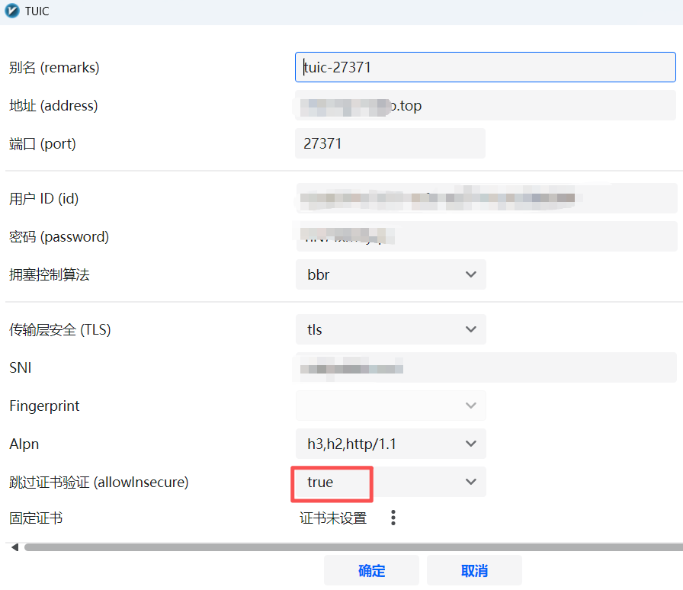Screen dimensions: 683x590
Task: Open the TLS transport security dropdown
Action: (x=390, y=329)
